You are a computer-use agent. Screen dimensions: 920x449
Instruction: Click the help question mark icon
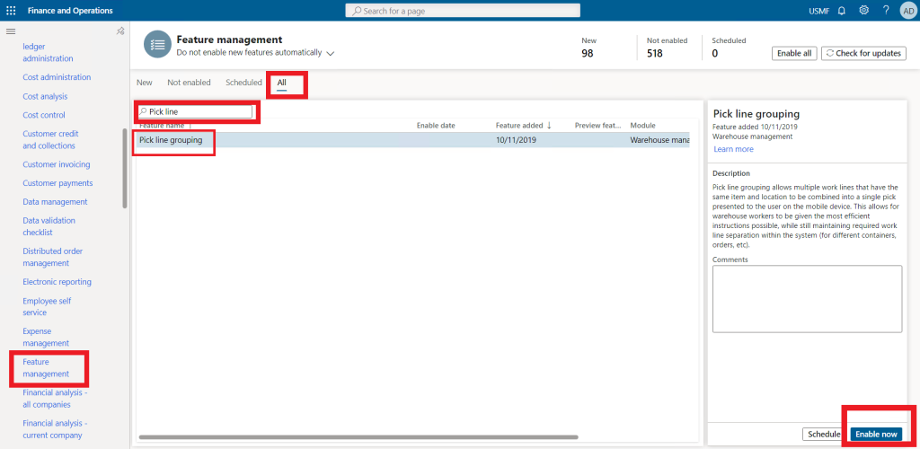[x=886, y=11]
